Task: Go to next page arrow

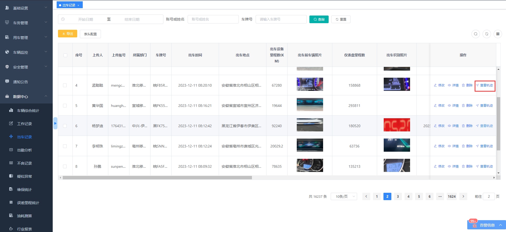Action: point(463,196)
